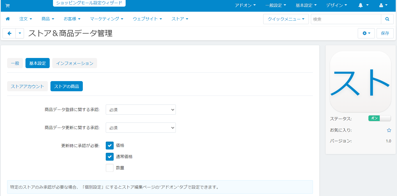Expand the クイックメニュー dropdown

[x=286, y=19]
